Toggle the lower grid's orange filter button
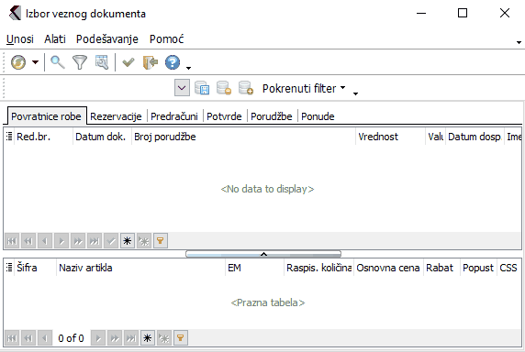The width and height of the screenshot is (525, 352). point(181,338)
